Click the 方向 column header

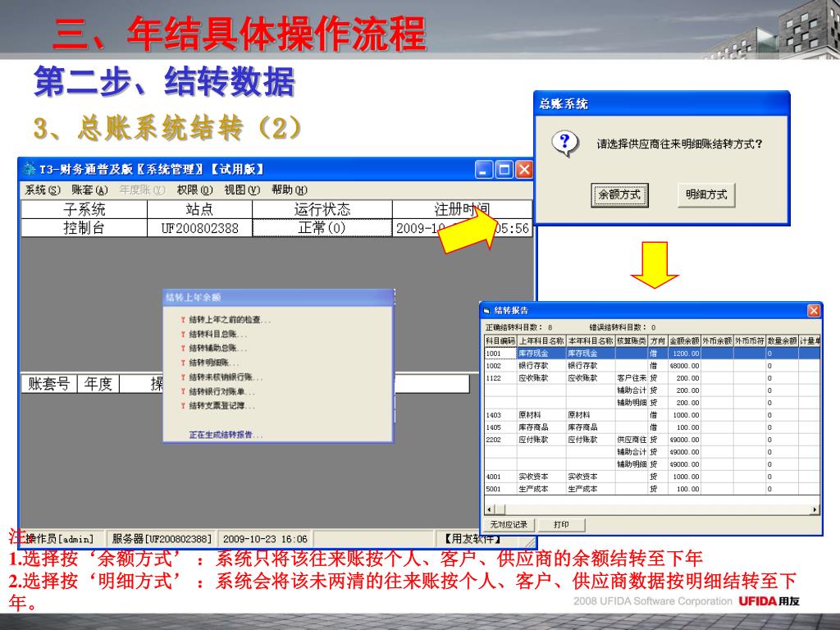tap(658, 340)
